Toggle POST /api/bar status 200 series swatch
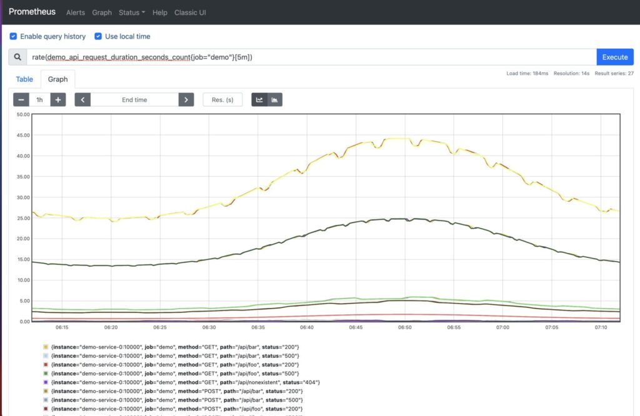The image size is (640, 416). [46, 391]
